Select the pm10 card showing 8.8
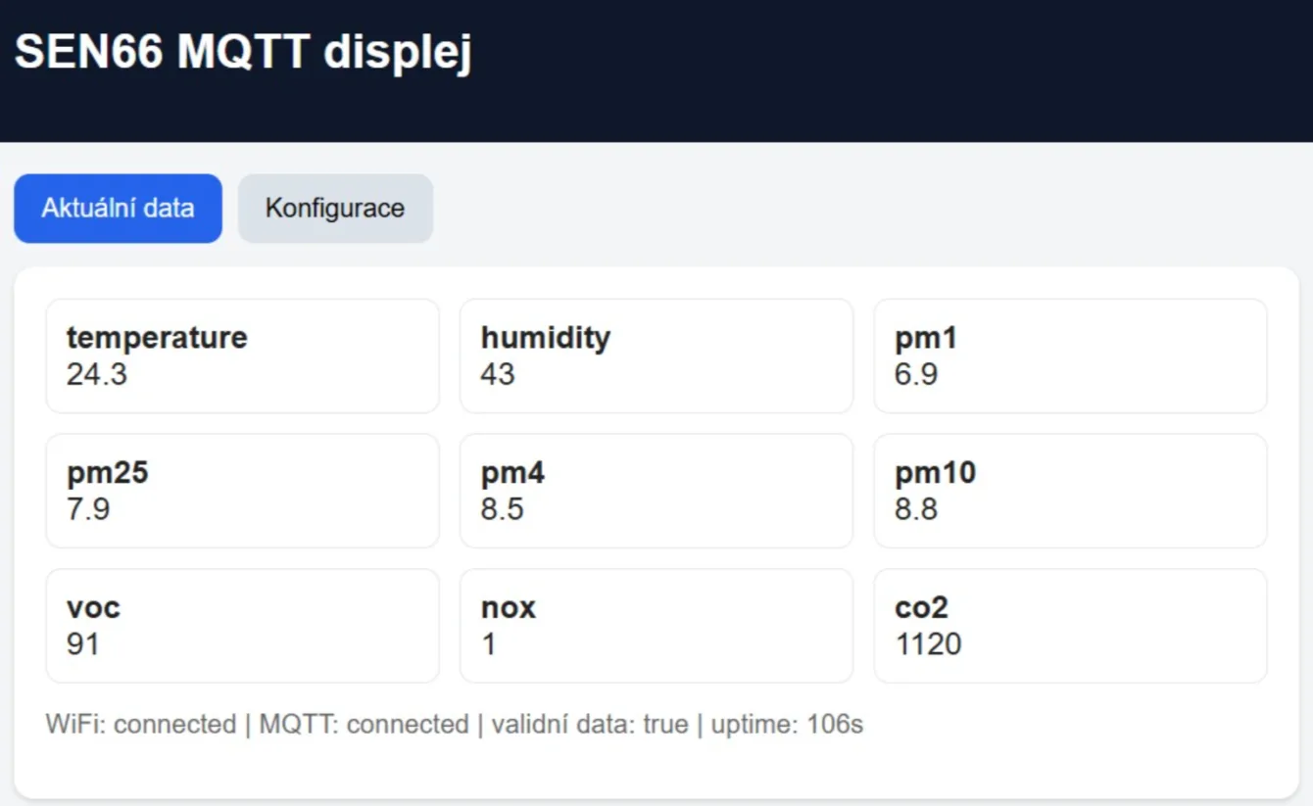The image size is (1313, 806). pyautogui.click(x=1070, y=490)
